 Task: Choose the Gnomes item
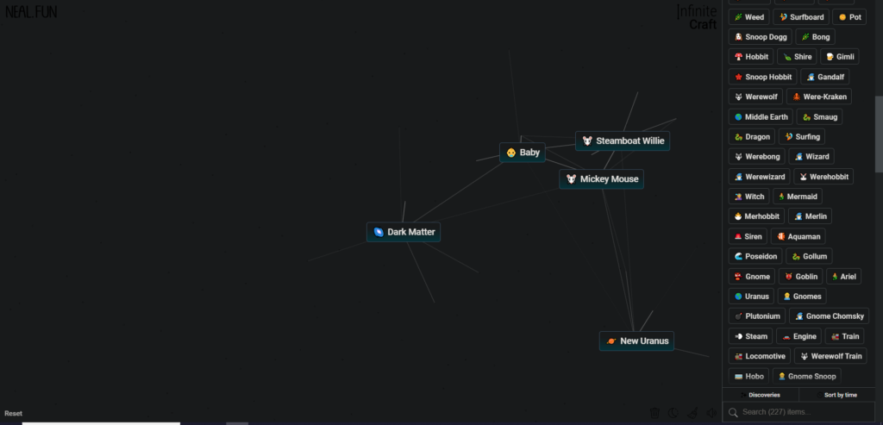(801, 296)
